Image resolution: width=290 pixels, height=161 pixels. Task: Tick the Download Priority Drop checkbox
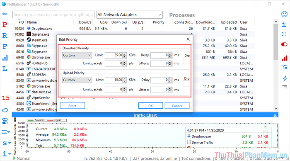186,61
